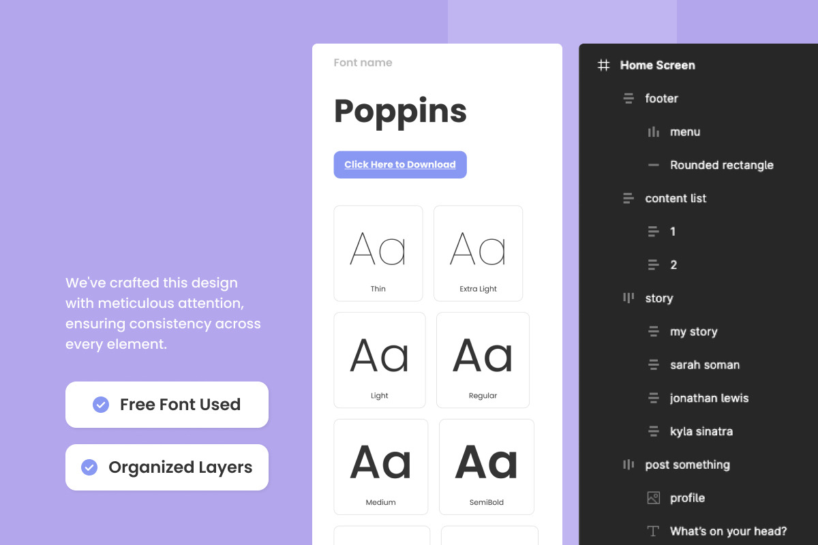Select the Thin font weight card
Screen dimensions: 818x545
click(378, 253)
